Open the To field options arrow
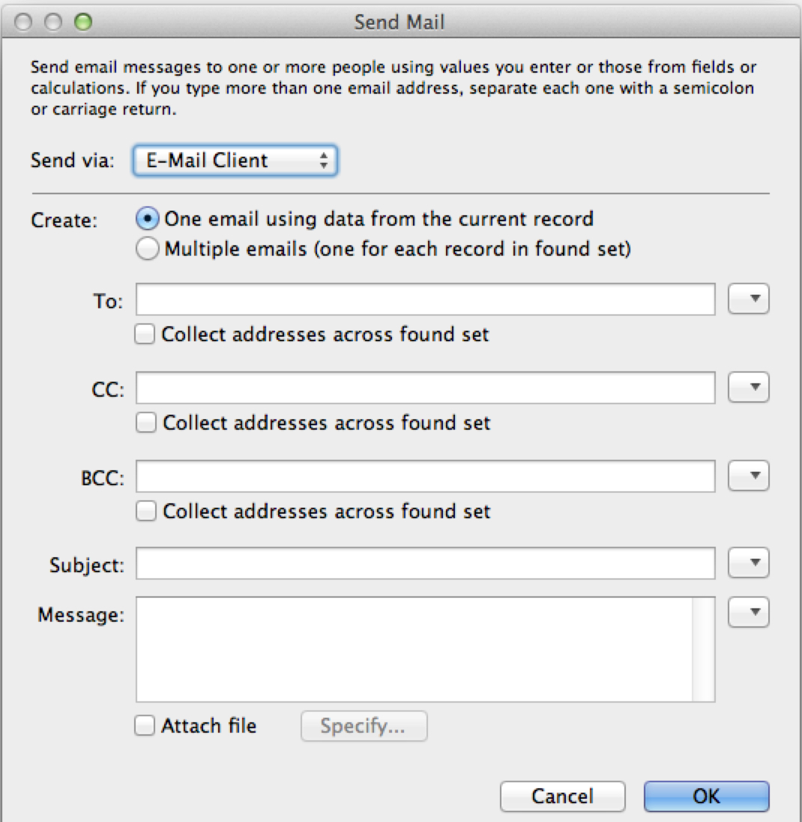The height and width of the screenshot is (822, 802). coord(749,300)
